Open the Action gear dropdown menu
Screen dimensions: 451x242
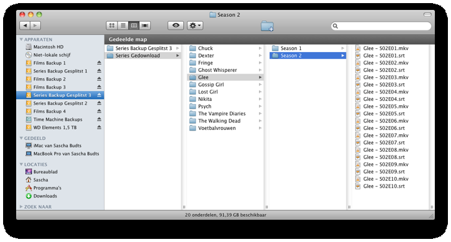195,25
